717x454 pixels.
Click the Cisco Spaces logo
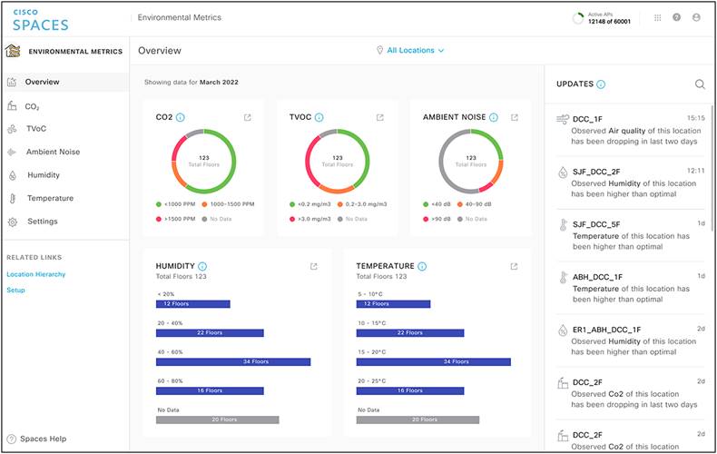point(41,20)
